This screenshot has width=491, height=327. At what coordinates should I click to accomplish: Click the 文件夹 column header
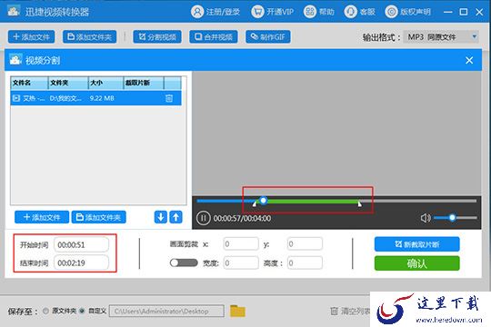[68, 83]
